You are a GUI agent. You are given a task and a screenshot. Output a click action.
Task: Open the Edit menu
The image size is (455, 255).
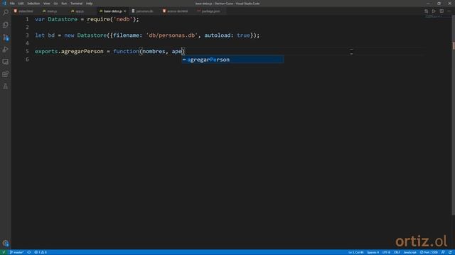tap(21, 4)
